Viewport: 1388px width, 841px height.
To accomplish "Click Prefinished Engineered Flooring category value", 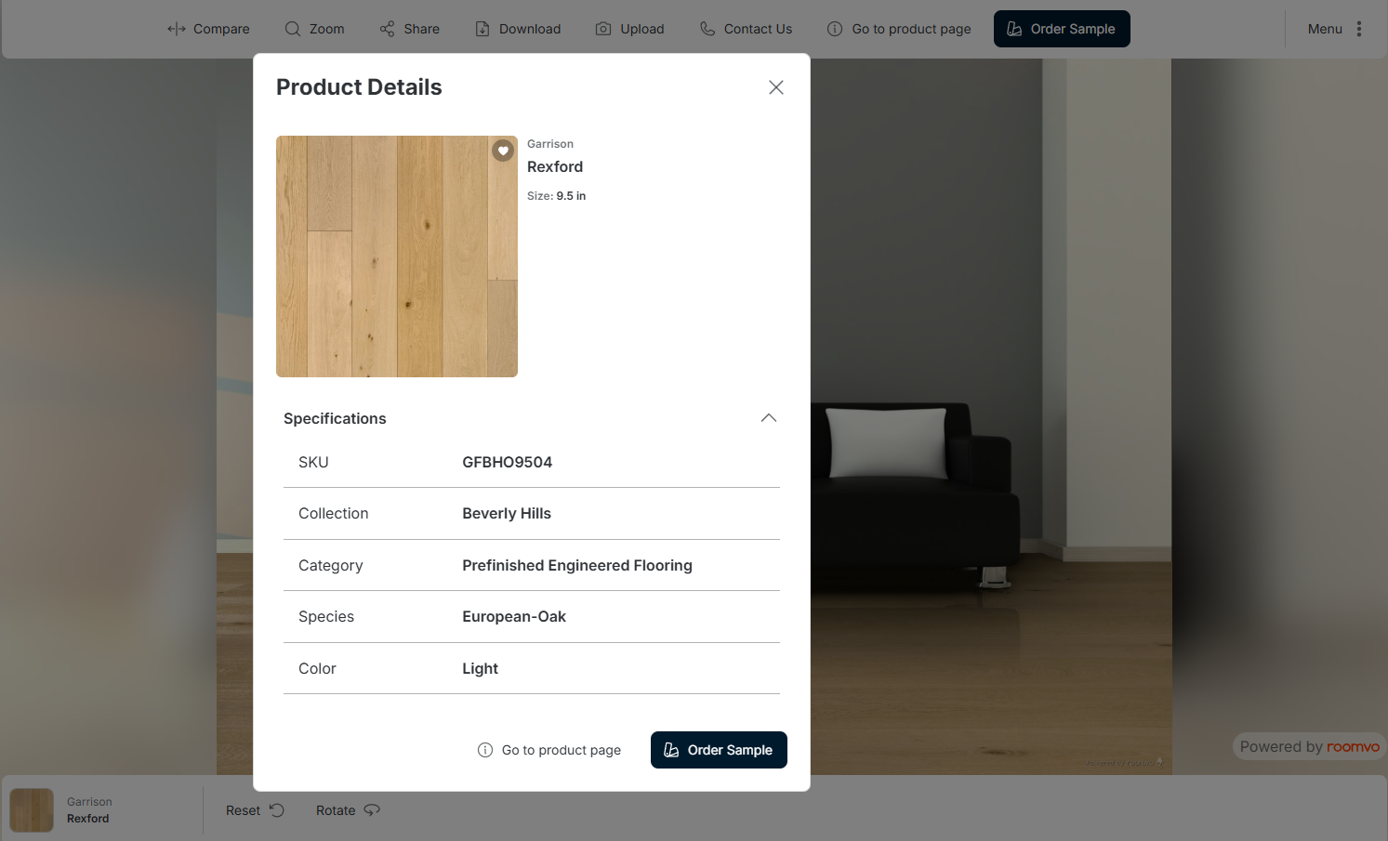I will coord(577,565).
